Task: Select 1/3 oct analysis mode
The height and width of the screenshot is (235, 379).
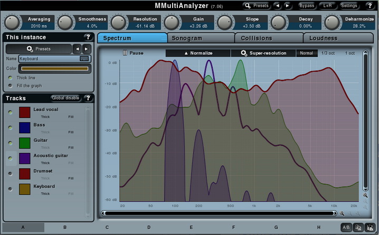Action: 328,53
